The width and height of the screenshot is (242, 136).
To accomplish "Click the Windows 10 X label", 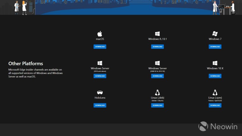I will [215, 68].
